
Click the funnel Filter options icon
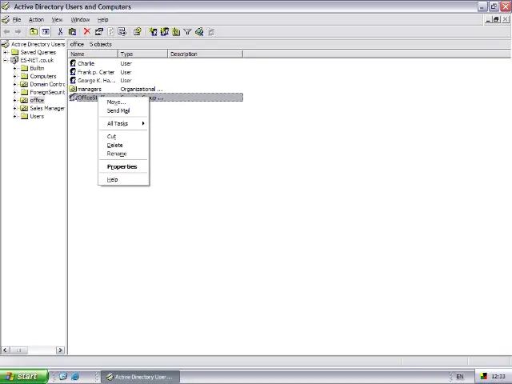click(x=187, y=32)
